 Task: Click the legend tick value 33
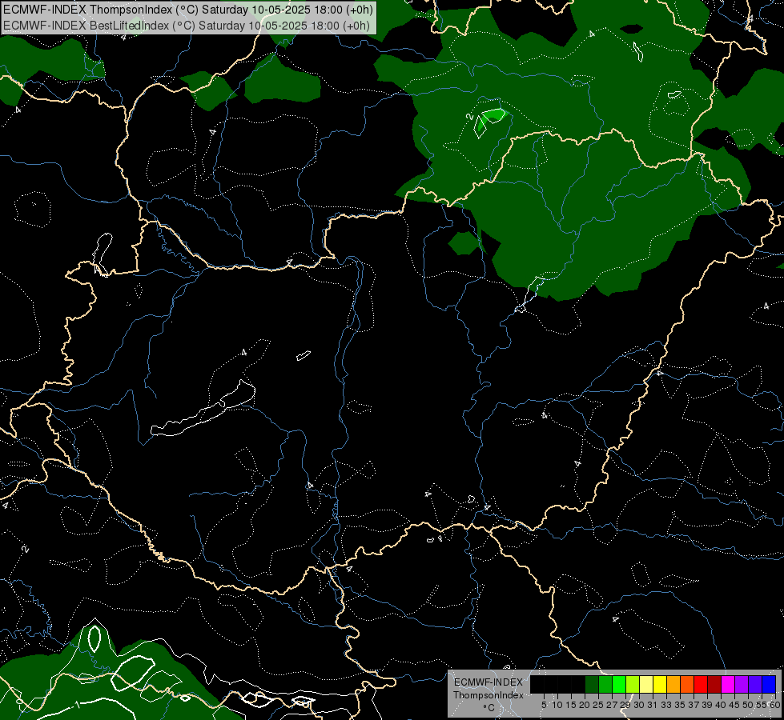[666, 705]
